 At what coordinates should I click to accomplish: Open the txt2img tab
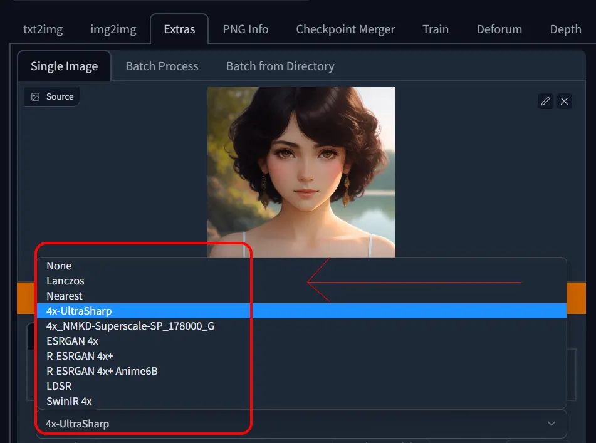43,29
